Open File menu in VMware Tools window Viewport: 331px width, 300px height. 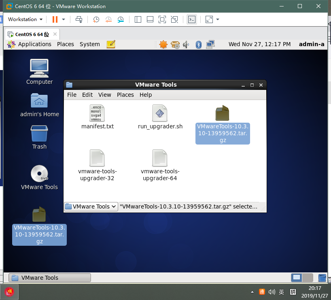[x=72, y=95]
